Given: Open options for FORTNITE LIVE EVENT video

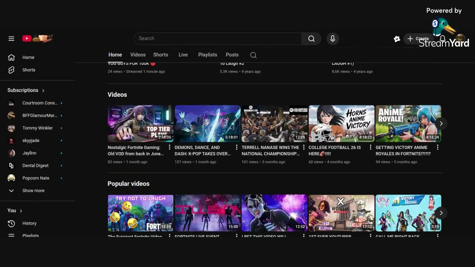Looking at the screenshot, I should click(236, 235).
